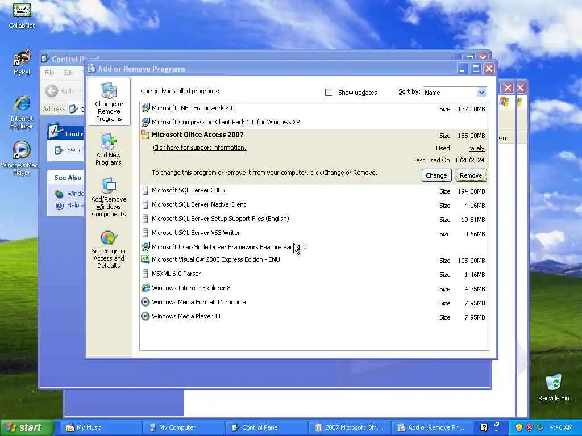Open Internet Explorer desktop icon
Image resolution: width=582 pixels, height=436 pixels.
22,112
